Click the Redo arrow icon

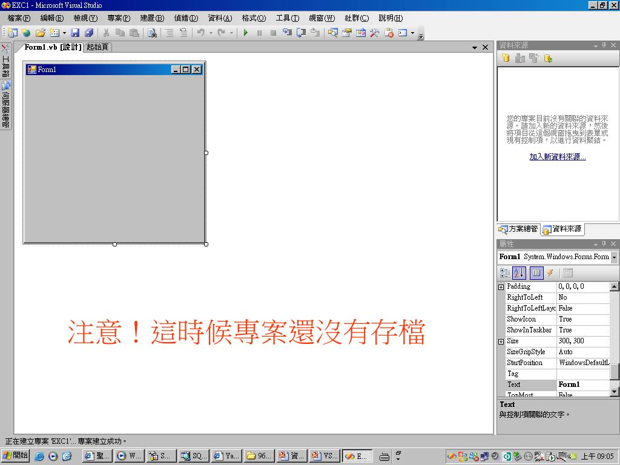click(x=221, y=33)
